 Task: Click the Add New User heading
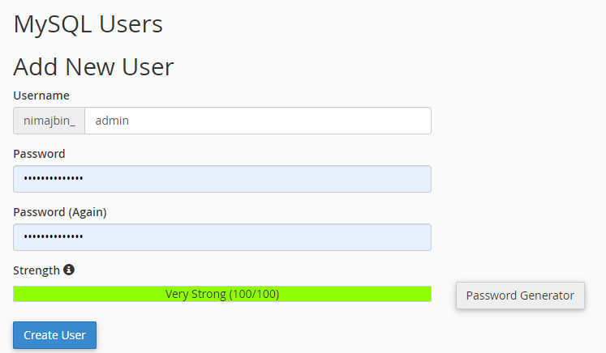(x=93, y=66)
